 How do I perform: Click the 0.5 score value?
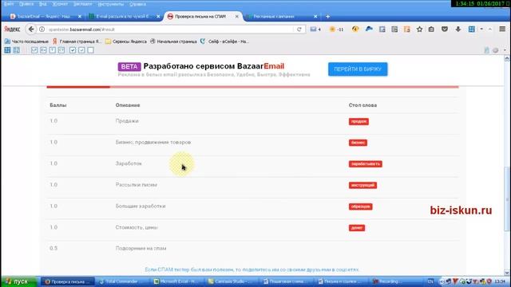(x=53, y=248)
